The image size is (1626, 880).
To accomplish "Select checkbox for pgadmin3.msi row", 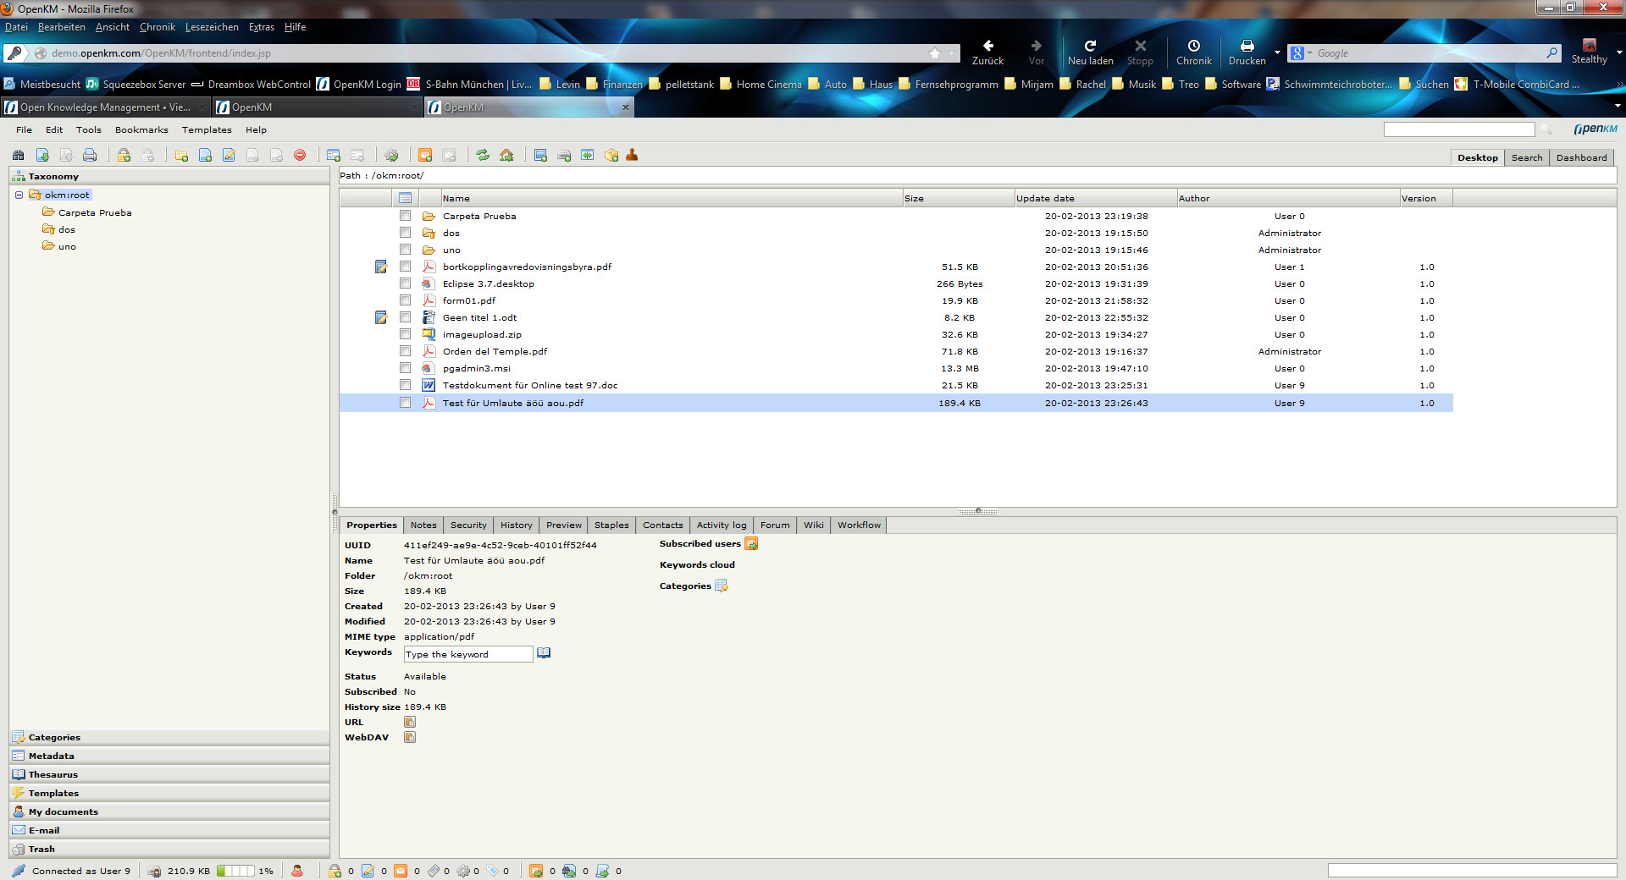I will (405, 368).
